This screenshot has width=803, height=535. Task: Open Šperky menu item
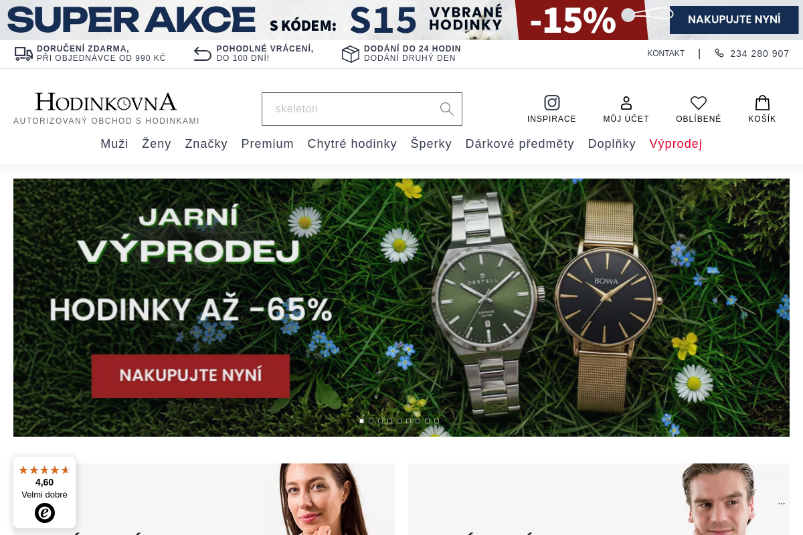point(431,144)
